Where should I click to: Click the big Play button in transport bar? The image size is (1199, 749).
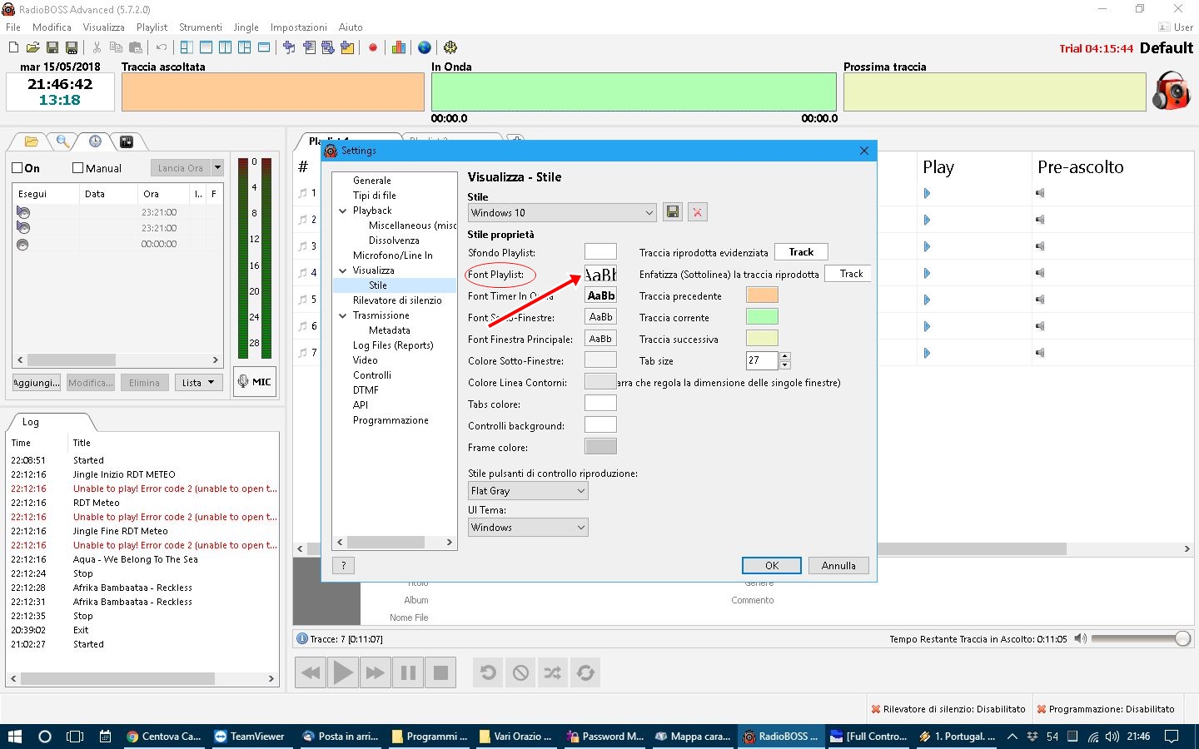pos(342,672)
